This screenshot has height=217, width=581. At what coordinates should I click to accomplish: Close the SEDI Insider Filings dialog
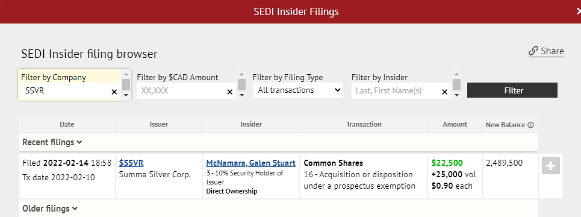tap(579, 11)
